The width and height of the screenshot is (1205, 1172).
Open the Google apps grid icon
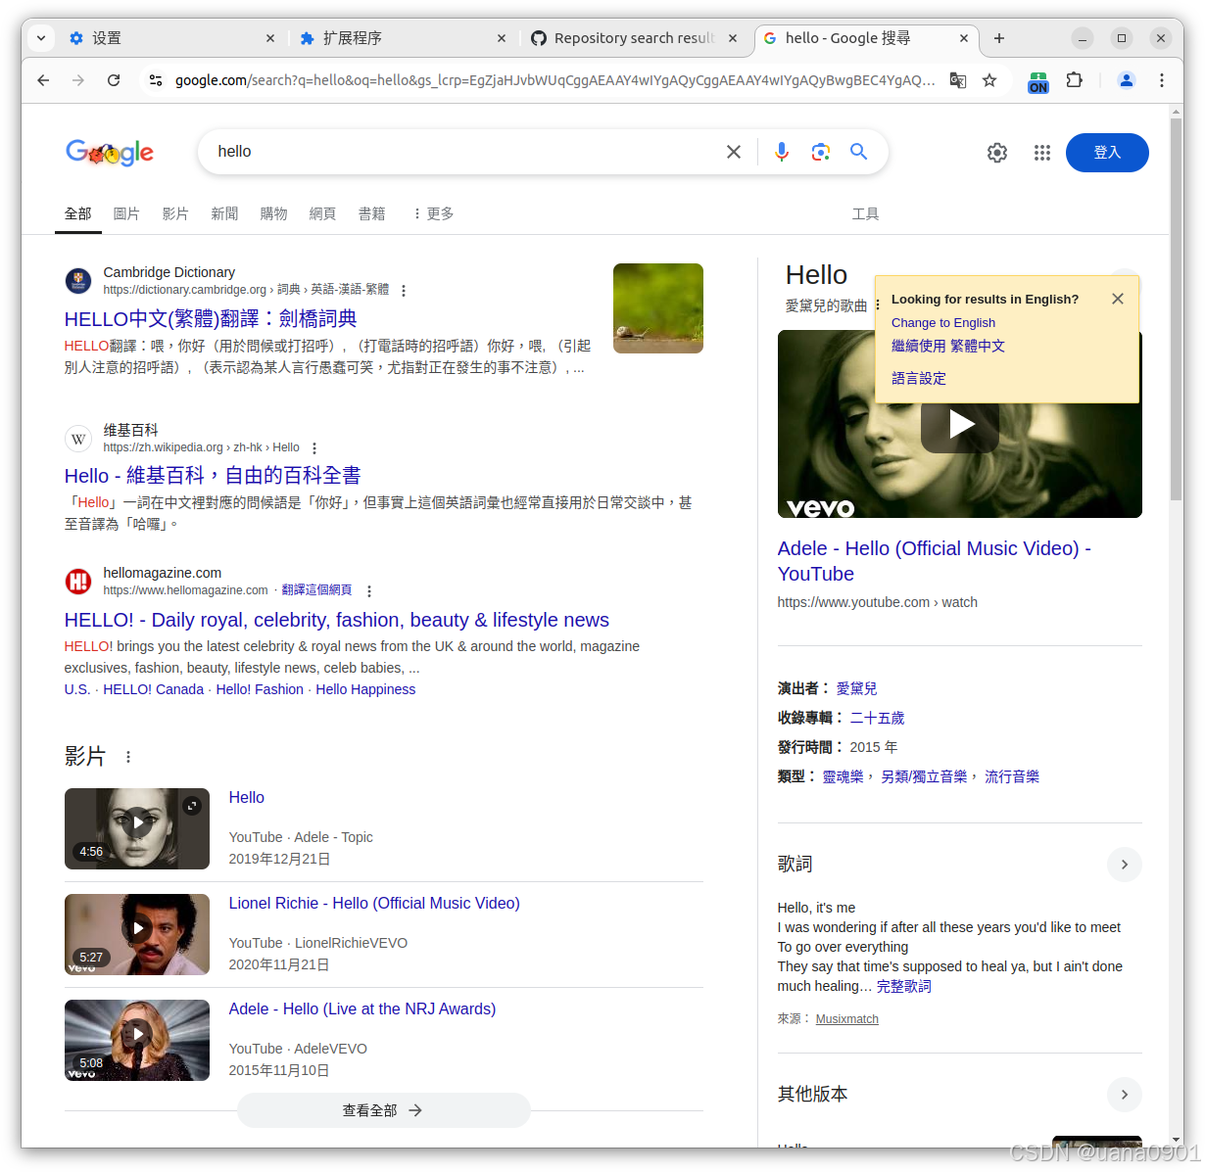click(1042, 153)
